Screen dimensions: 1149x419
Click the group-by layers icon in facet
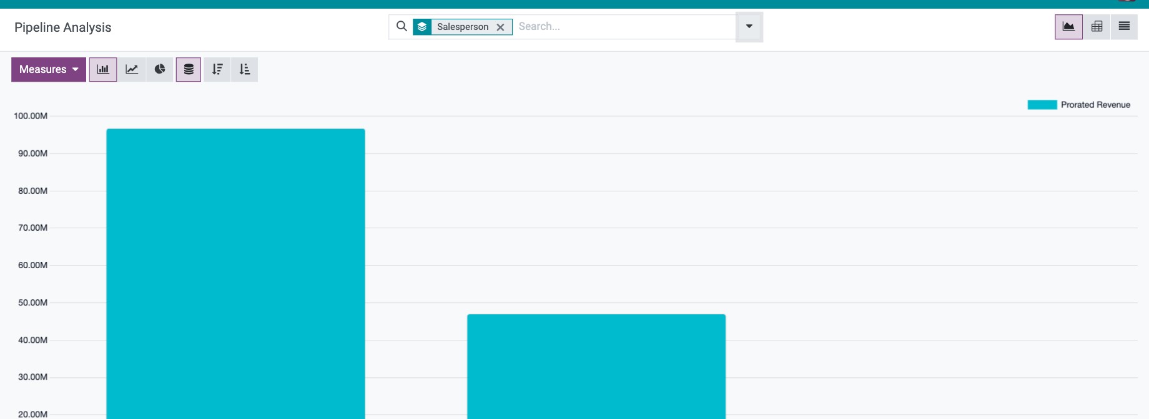[x=422, y=27]
